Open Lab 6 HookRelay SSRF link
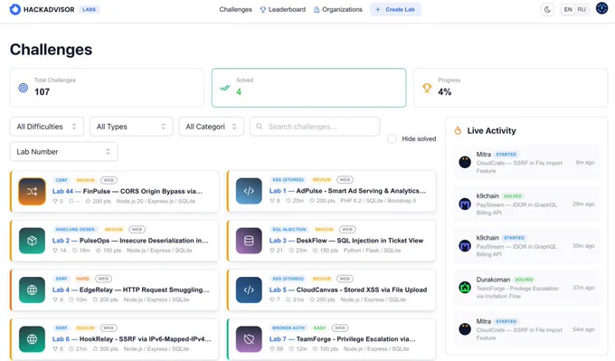The height and width of the screenshot is (361, 615). click(x=132, y=338)
